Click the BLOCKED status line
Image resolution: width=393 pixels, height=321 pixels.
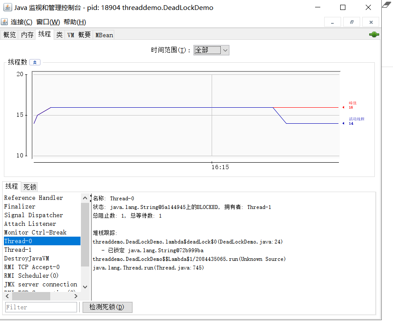point(182,207)
